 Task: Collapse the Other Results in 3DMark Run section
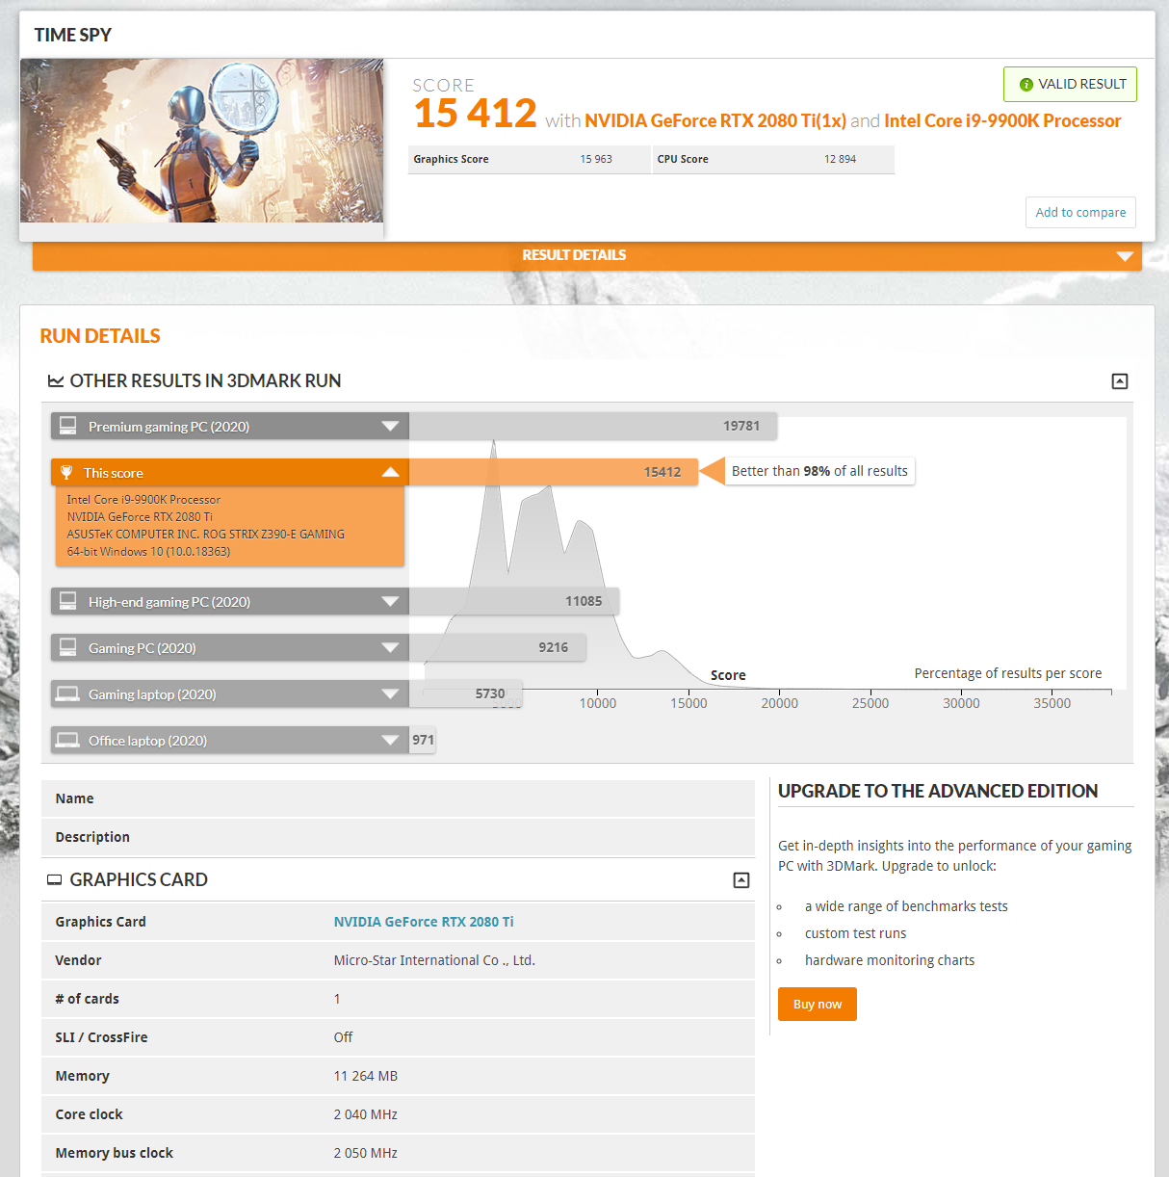[x=1120, y=381]
